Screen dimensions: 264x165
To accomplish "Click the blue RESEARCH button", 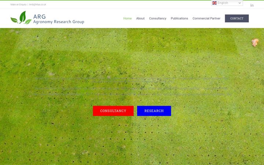I will click(154, 111).
